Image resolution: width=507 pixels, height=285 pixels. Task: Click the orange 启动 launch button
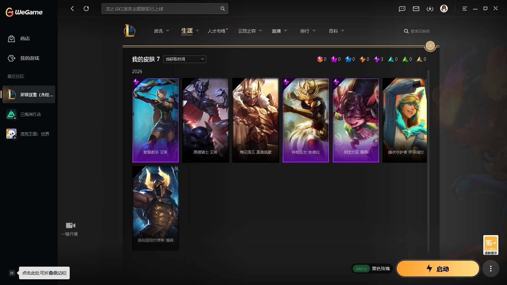[438, 269]
